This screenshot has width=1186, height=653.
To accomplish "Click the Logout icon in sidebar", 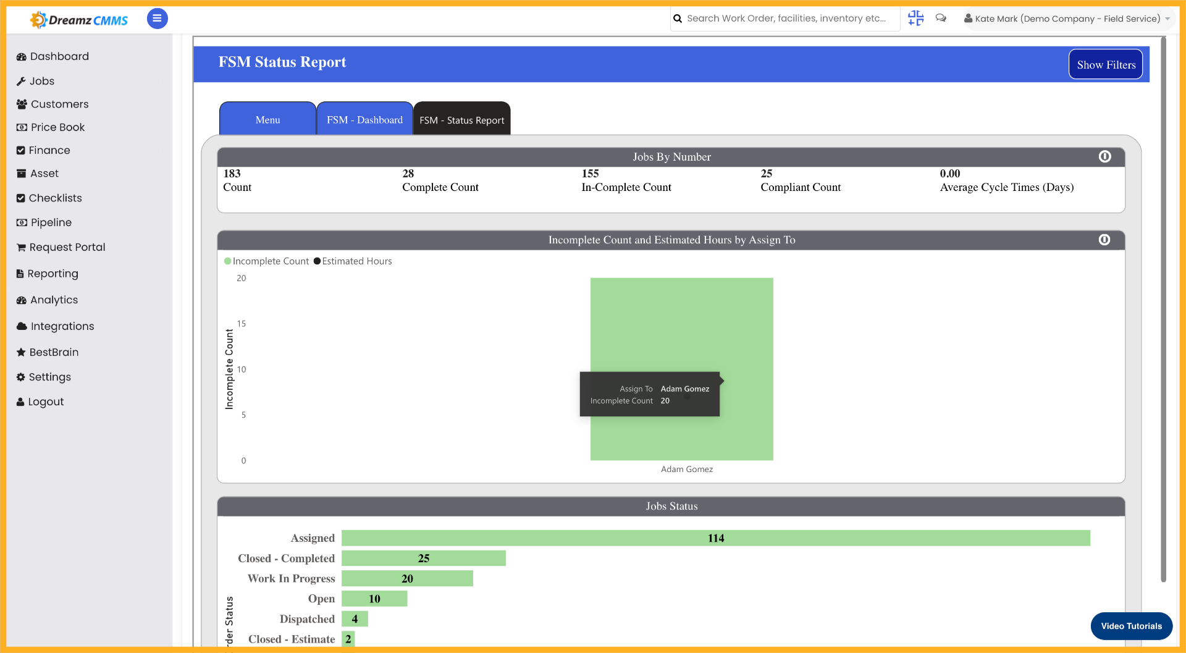I will 22,402.
